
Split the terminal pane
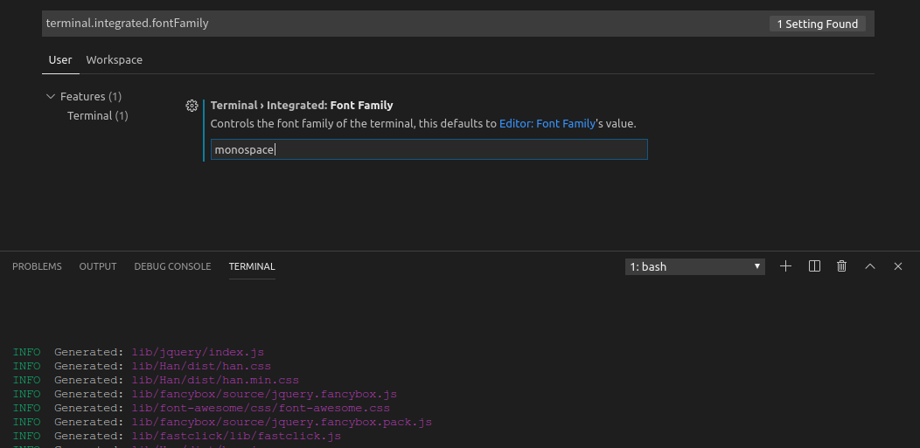(814, 266)
